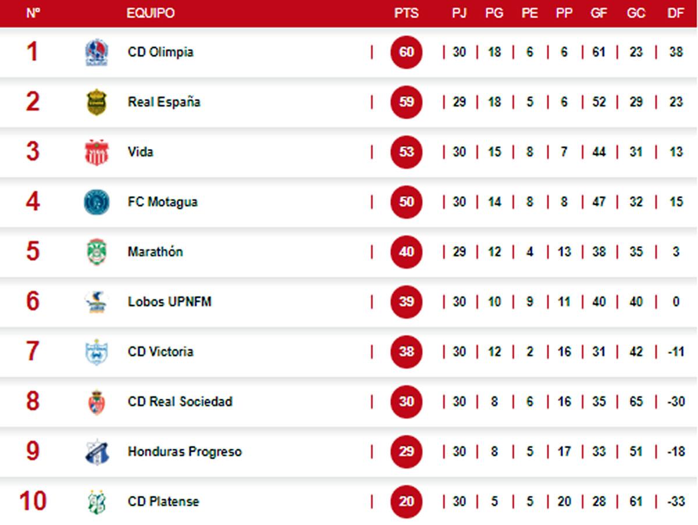Image resolution: width=698 pixels, height=525 pixels.
Task: Click the Honduras Progreso team crest
Action: (x=97, y=452)
